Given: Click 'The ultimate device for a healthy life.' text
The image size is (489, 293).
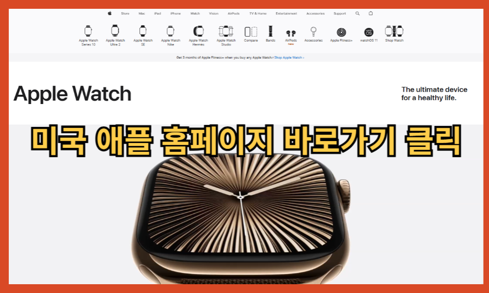Looking at the screenshot, I should point(434,93).
